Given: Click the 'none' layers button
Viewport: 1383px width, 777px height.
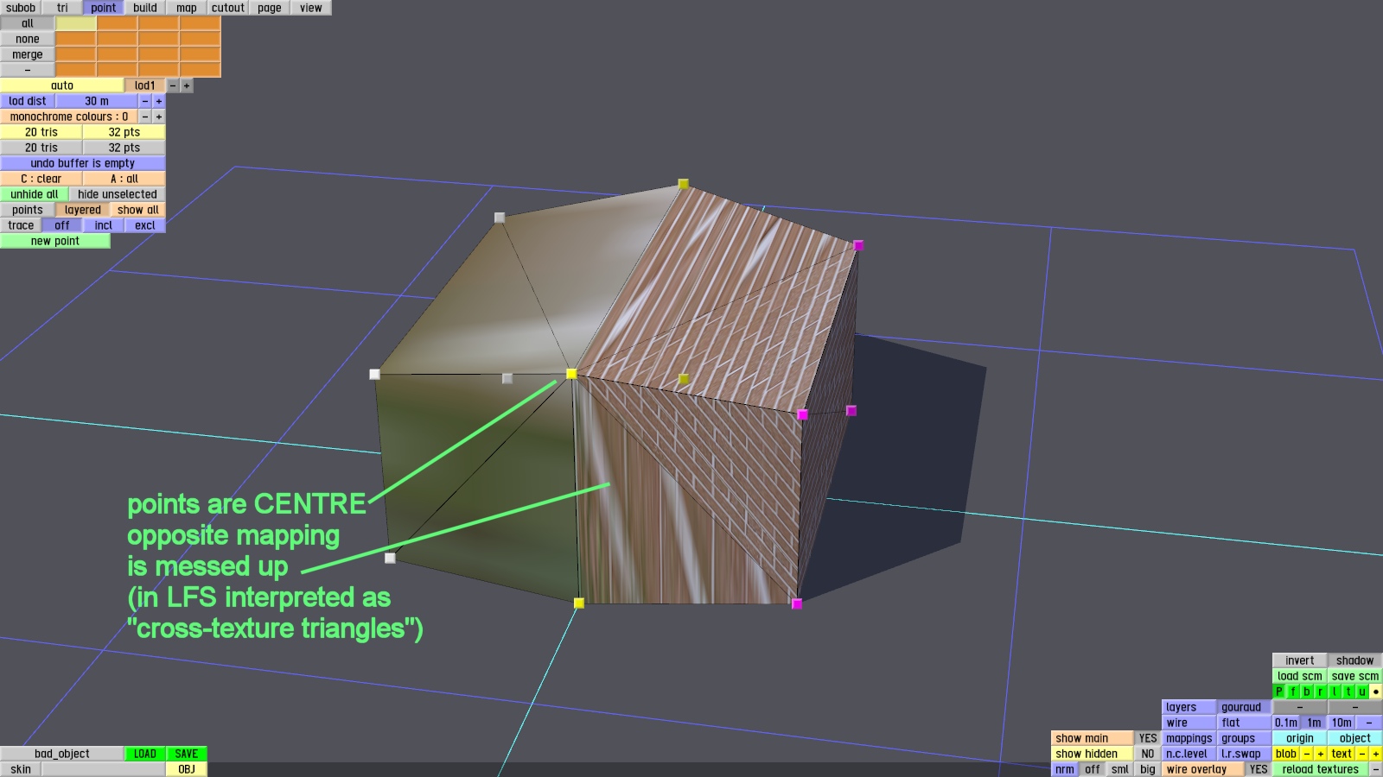Looking at the screenshot, I should [28, 39].
